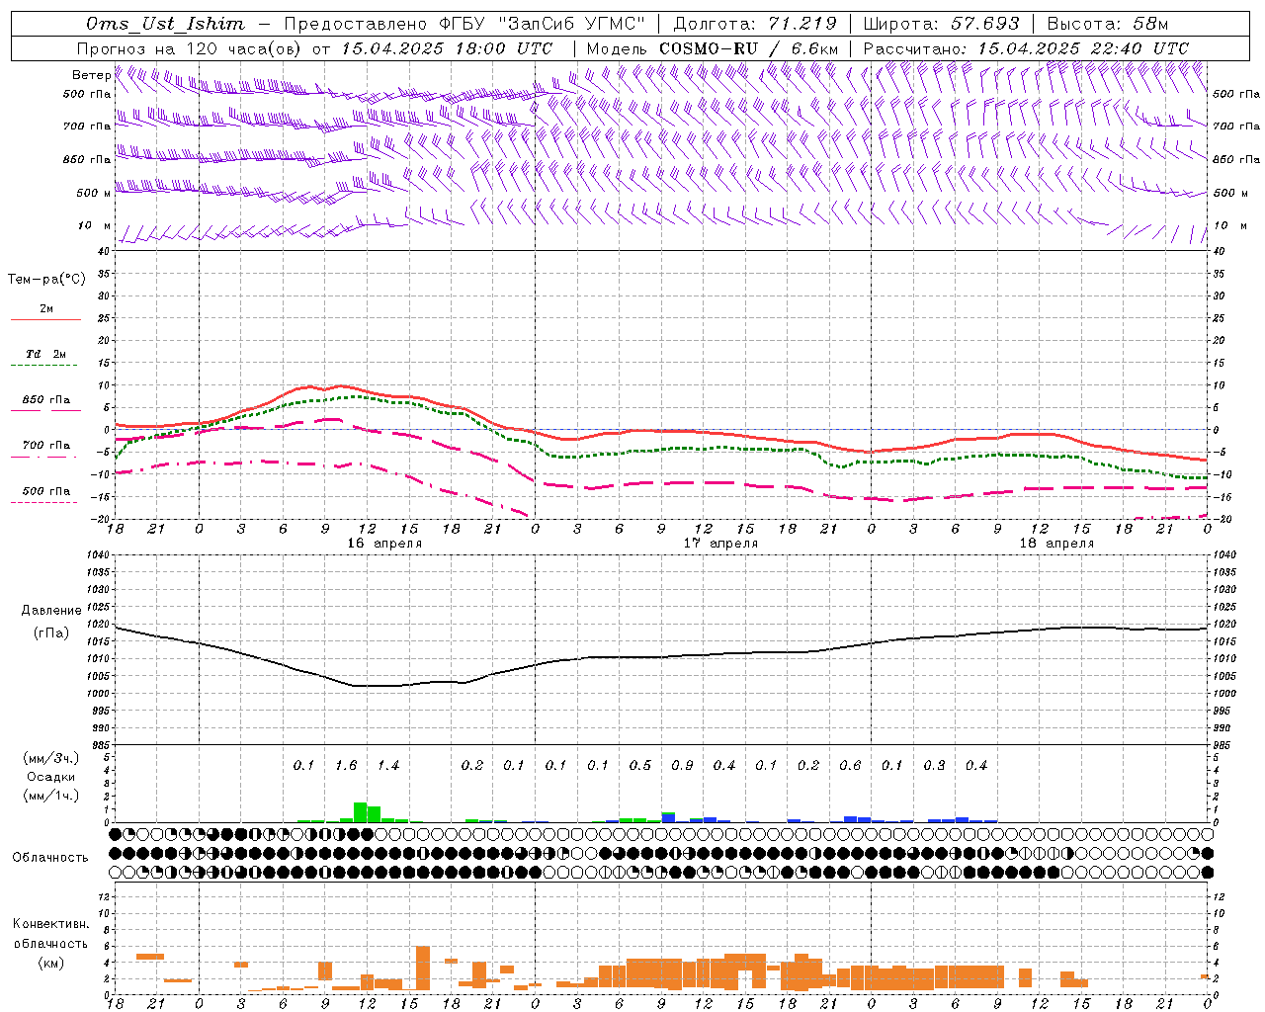The image size is (1265, 1012).
Task: Click the Модель COSMO-RU / 6.6км label
Action: (x=713, y=48)
